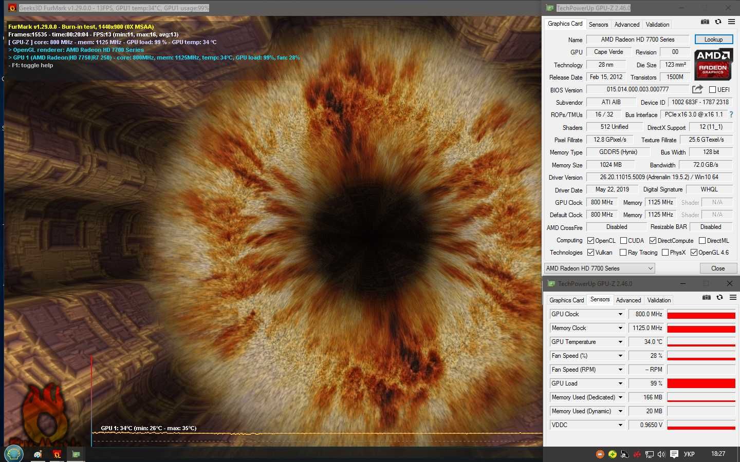Click the Close button in GPU-Z
Image resolution: width=740 pixels, height=462 pixels.
click(x=717, y=268)
